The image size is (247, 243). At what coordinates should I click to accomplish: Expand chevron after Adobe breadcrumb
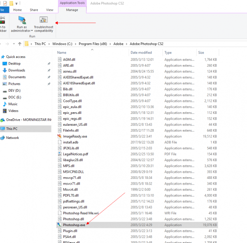[x=126, y=44]
